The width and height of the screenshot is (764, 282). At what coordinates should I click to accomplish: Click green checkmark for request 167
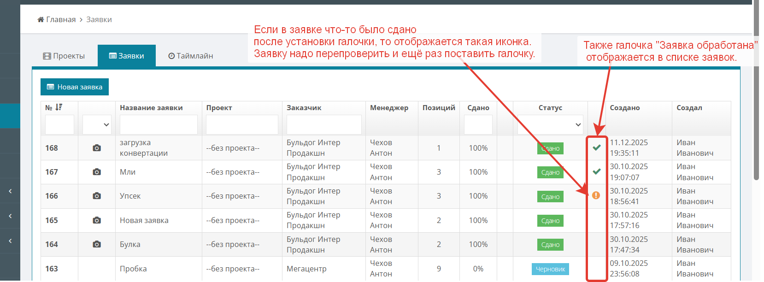click(x=597, y=171)
